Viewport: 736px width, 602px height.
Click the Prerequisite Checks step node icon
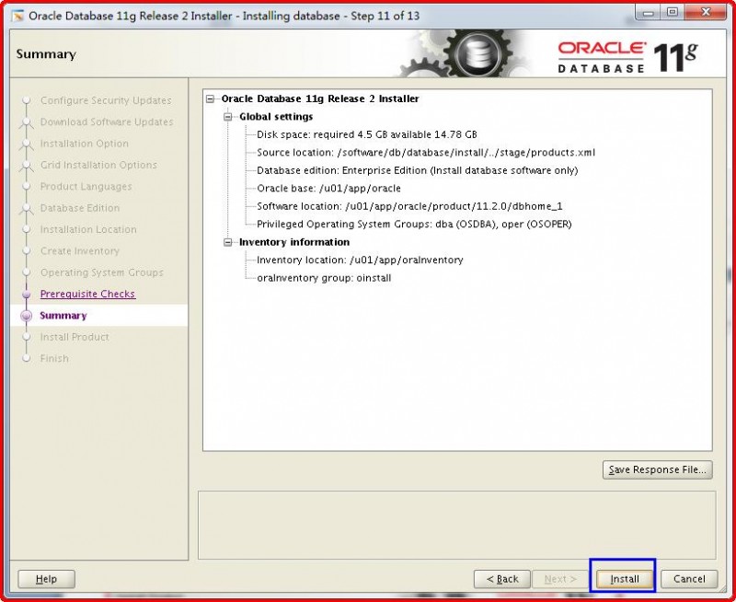pos(25,294)
